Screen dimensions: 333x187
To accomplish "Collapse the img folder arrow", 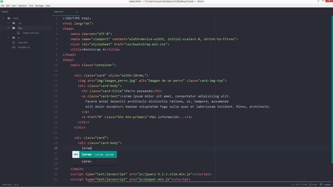I will click(x=8, y=28).
